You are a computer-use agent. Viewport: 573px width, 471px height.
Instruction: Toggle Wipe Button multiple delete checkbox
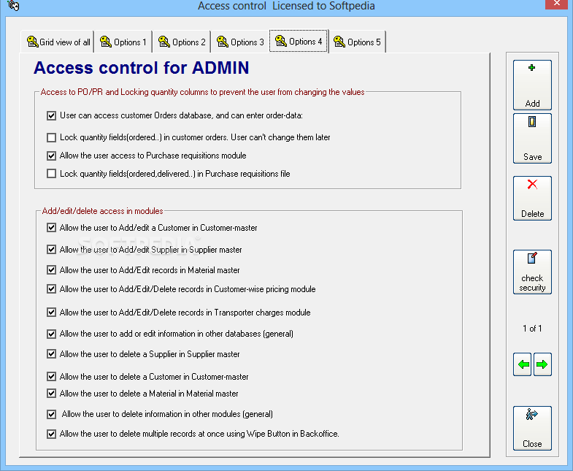coord(52,434)
